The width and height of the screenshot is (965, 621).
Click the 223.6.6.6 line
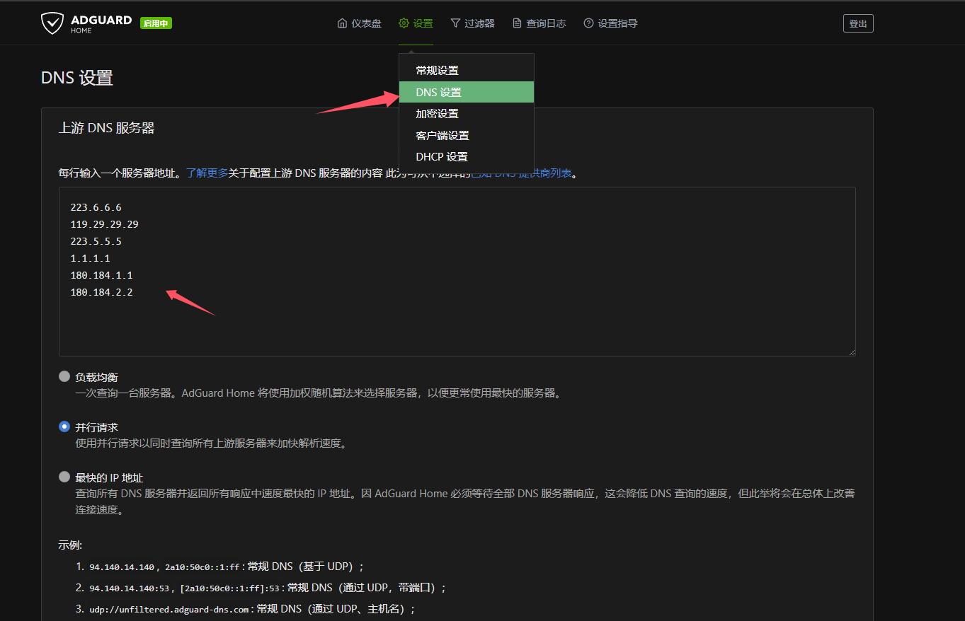click(96, 207)
